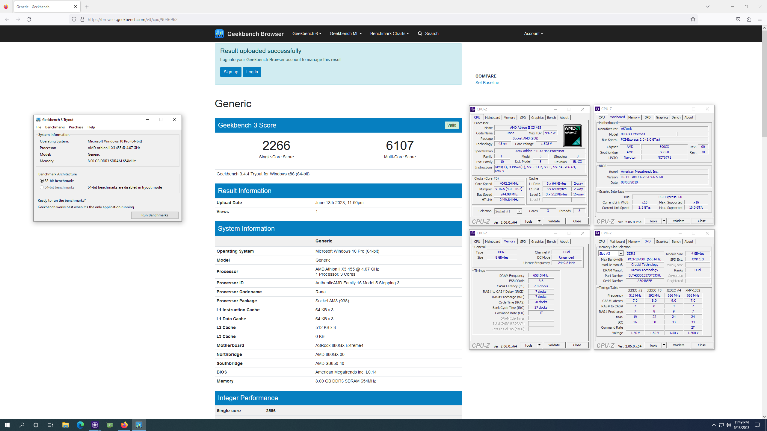This screenshot has width=767, height=431.
Task: Click the Firefox taskbar icon
Action: click(124, 425)
